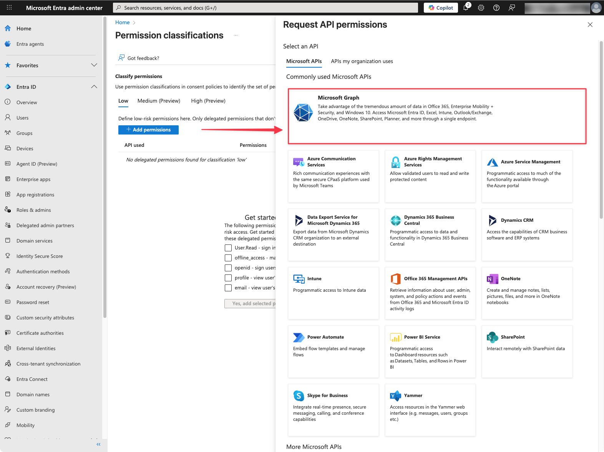604x452 pixels.
Task: Open the Copilot button
Action: (441, 8)
